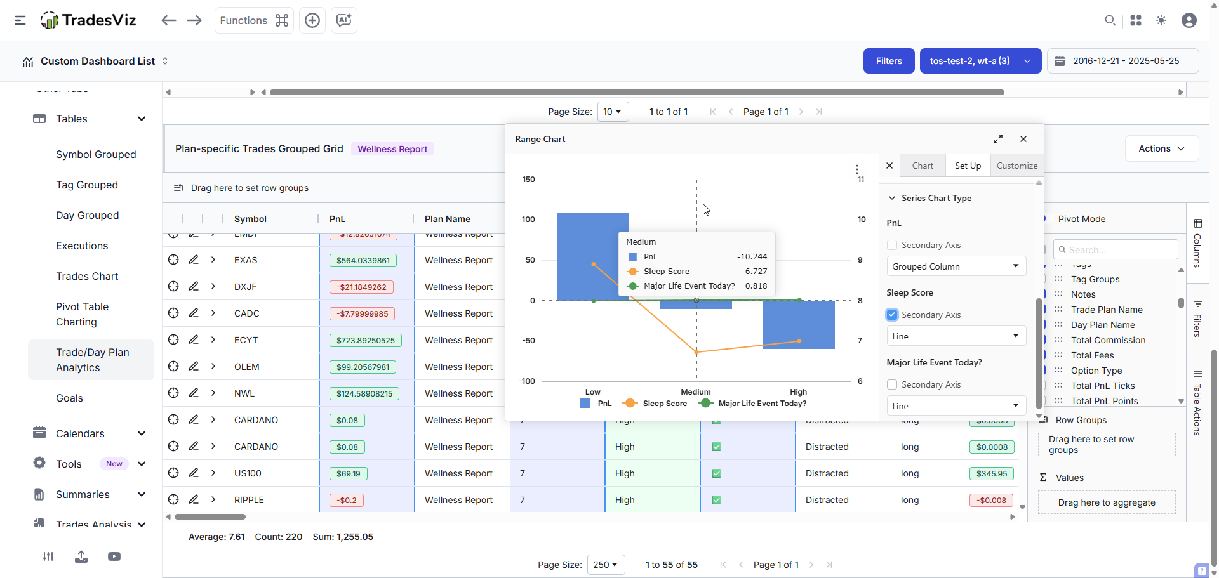Enable Secondary Axis for Major Life Event Today
1219x578 pixels.
(892, 384)
